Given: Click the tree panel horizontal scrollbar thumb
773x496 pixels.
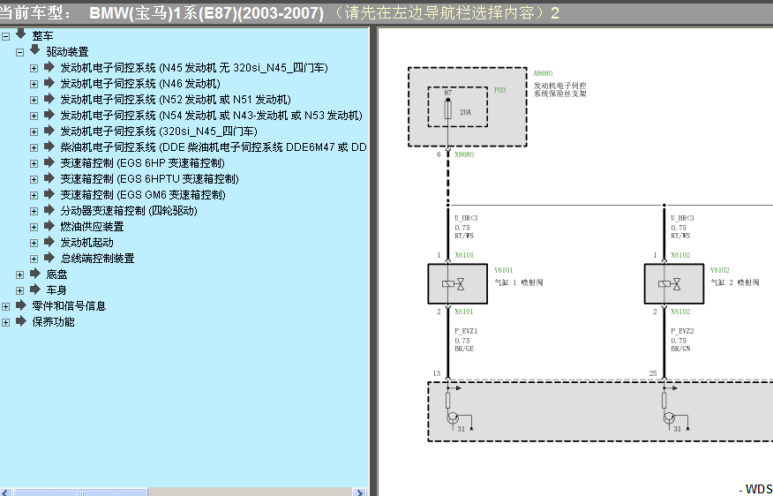Looking at the screenshot, I should pos(80,492).
